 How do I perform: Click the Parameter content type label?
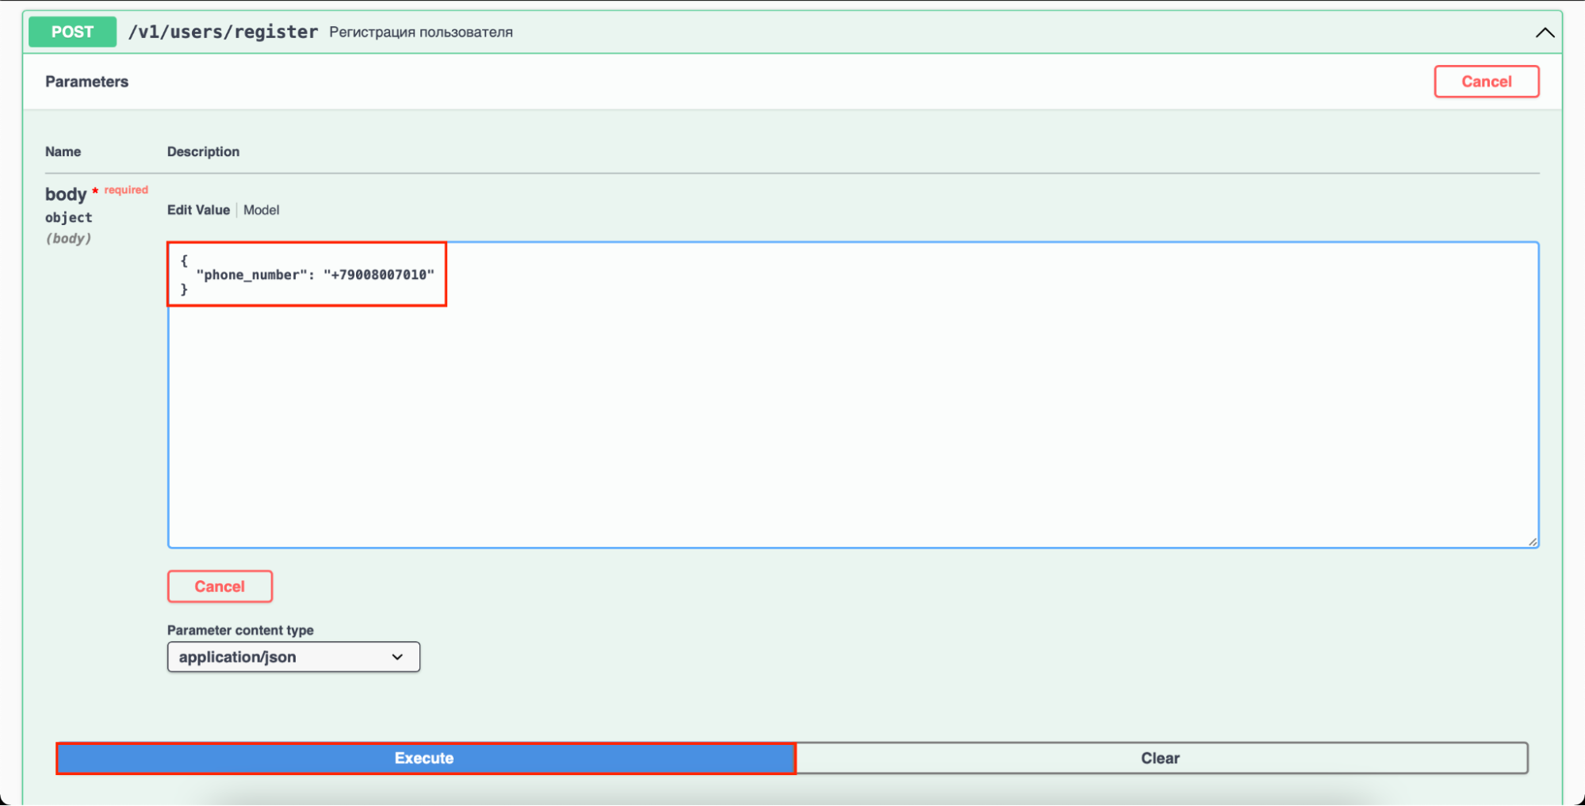tap(240, 630)
